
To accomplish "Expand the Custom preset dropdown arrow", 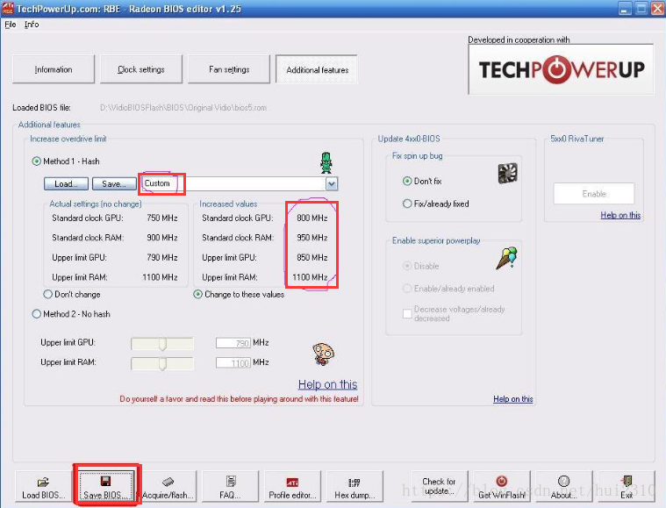I will [x=332, y=184].
